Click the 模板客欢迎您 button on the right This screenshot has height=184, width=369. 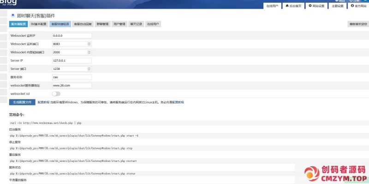pyautogui.click(x=358, y=24)
